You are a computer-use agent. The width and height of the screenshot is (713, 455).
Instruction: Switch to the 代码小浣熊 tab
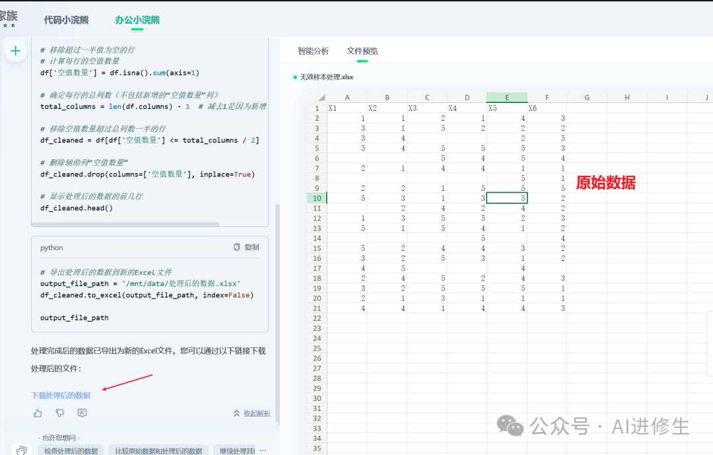coord(66,20)
